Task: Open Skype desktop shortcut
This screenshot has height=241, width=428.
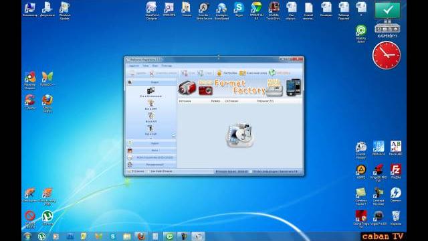Action: tap(239, 9)
